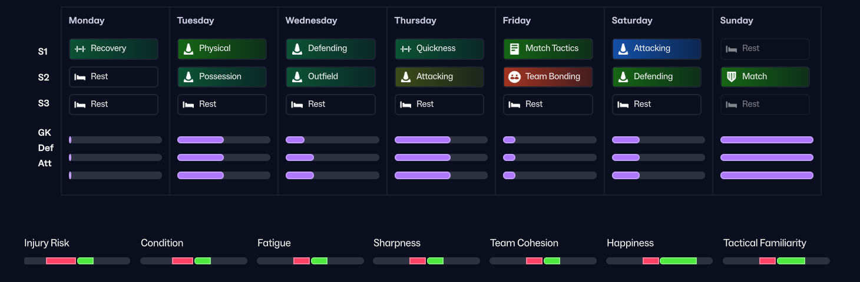Choose Thursday's Attacking session
This screenshot has width=860, height=282.
[439, 77]
